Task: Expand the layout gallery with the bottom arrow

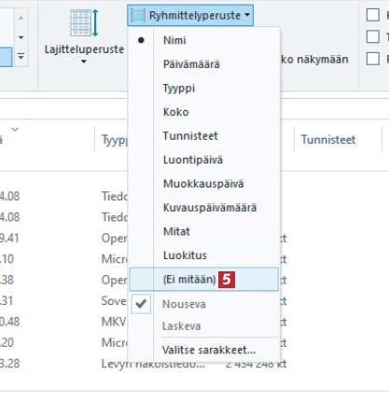Action: [x=21, y=57]
